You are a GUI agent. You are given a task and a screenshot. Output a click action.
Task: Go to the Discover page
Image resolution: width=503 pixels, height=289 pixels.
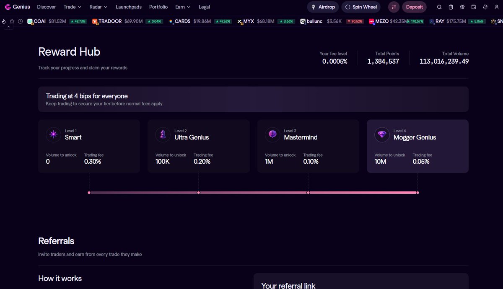[x=46, y=7]
